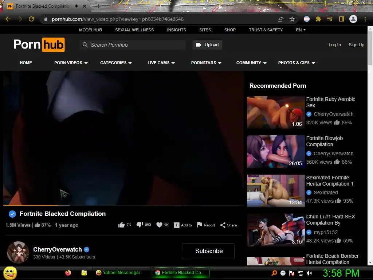Click the flag icon in system tray
Image resolution: width=373 pixels, height=280 pixels.
[x=292, y=273]
